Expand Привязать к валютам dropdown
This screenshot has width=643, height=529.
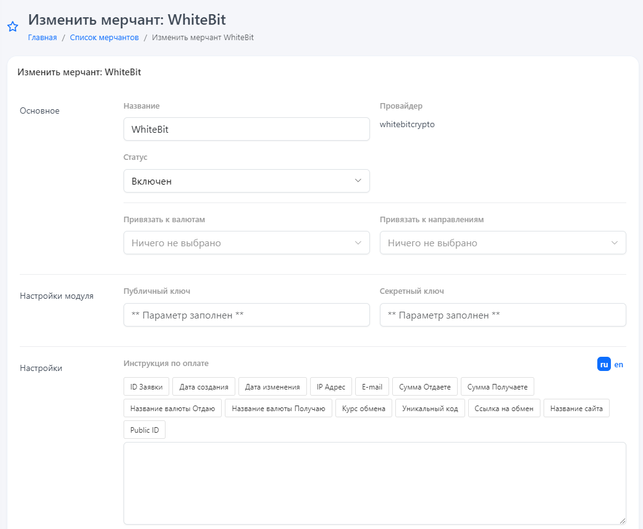246,243
